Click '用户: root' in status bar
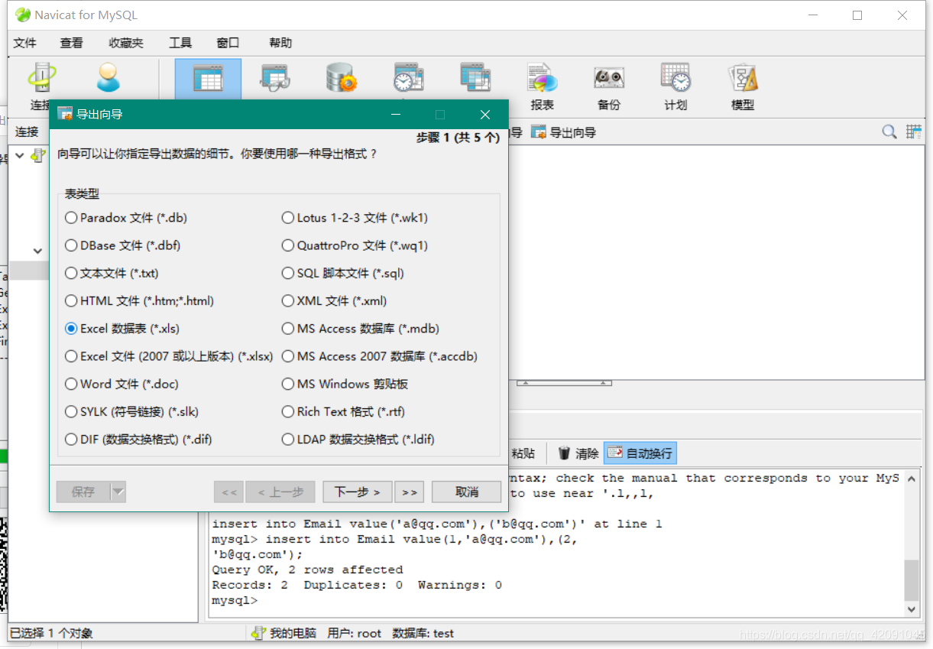 pyautogui.click(x=355, y=633)
